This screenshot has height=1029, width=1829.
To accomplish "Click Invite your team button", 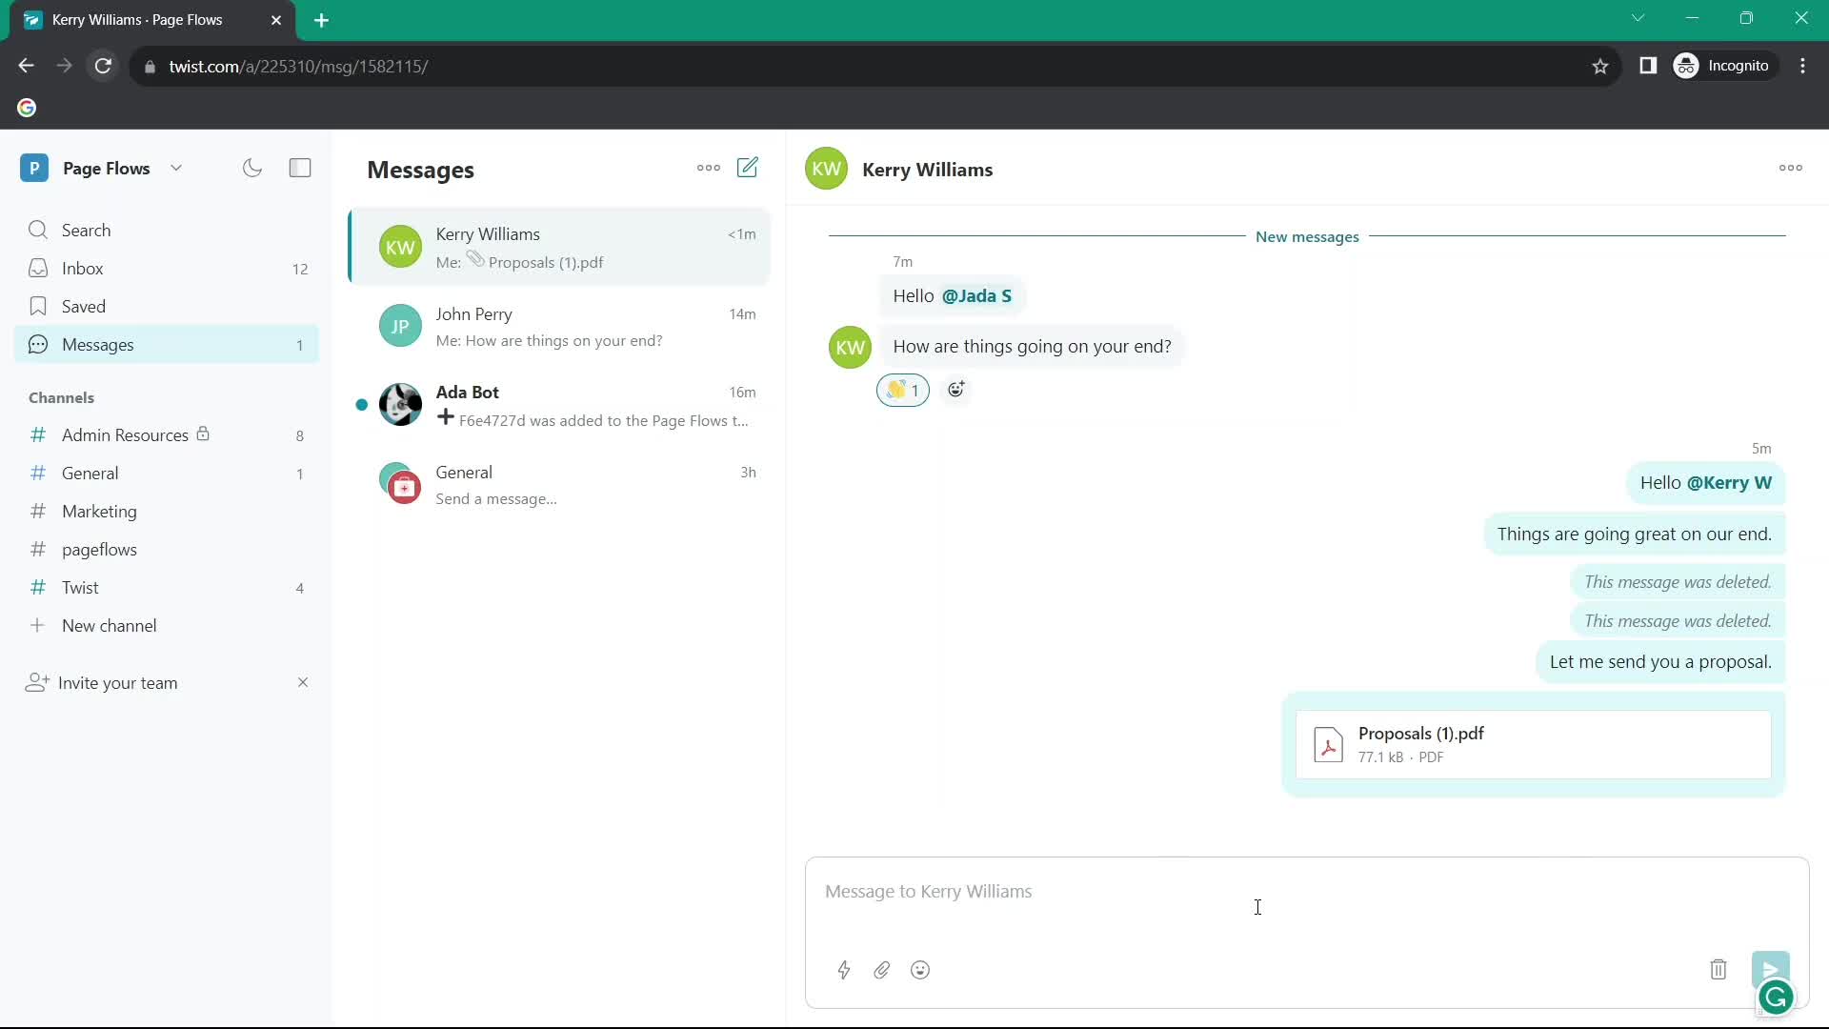I will (118, 682).
